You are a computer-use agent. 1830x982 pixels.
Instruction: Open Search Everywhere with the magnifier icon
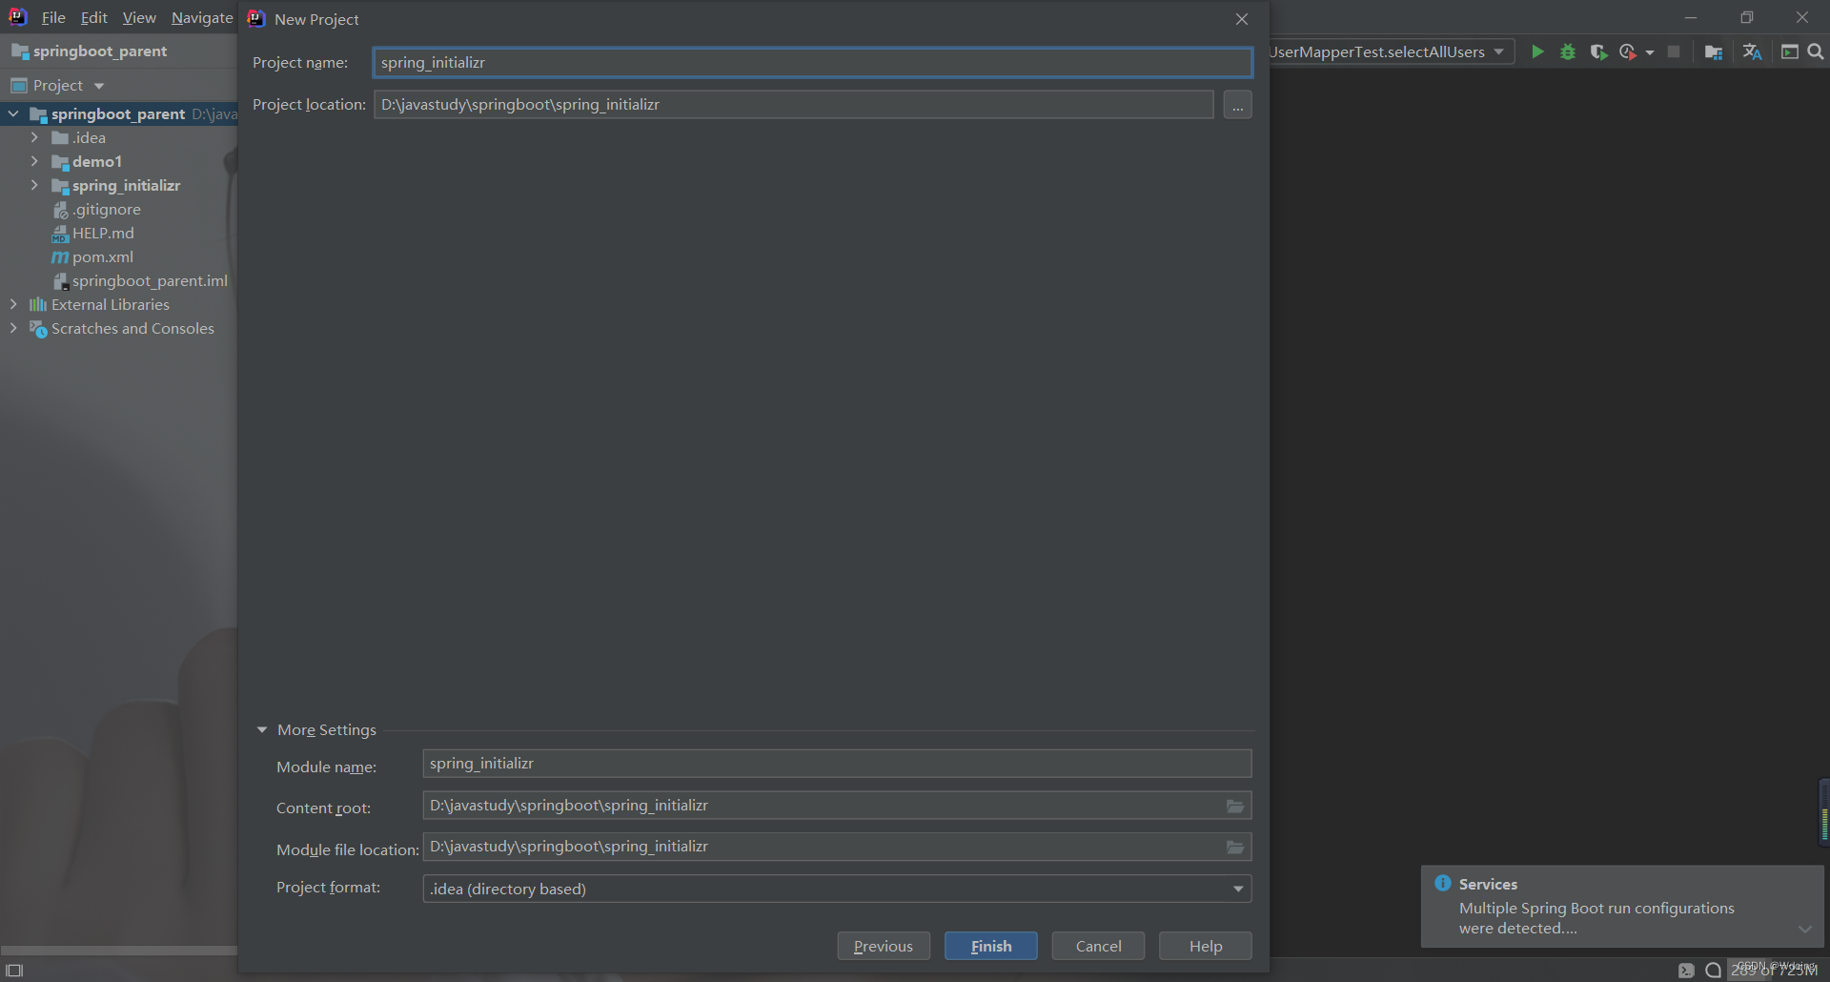(1816, 51)
